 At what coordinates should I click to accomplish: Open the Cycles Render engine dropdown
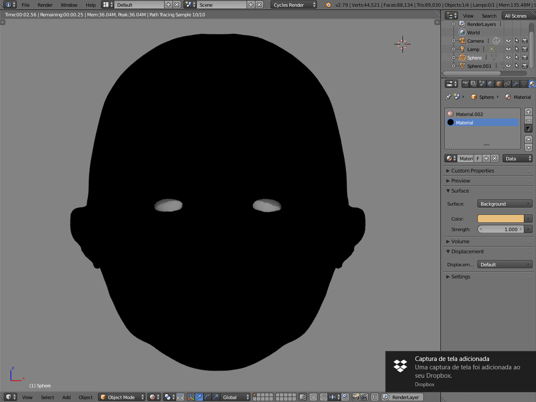coord(294,5)
